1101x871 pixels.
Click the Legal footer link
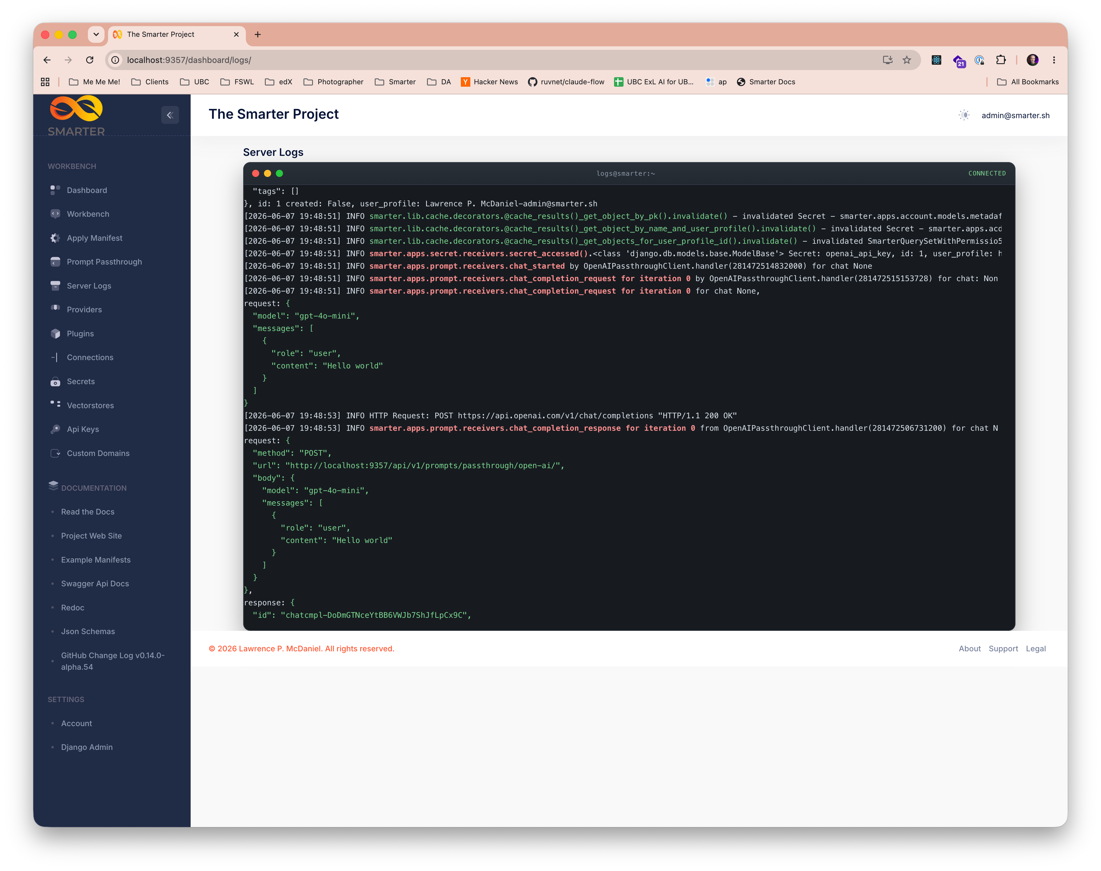click(x=1036, y=649)
